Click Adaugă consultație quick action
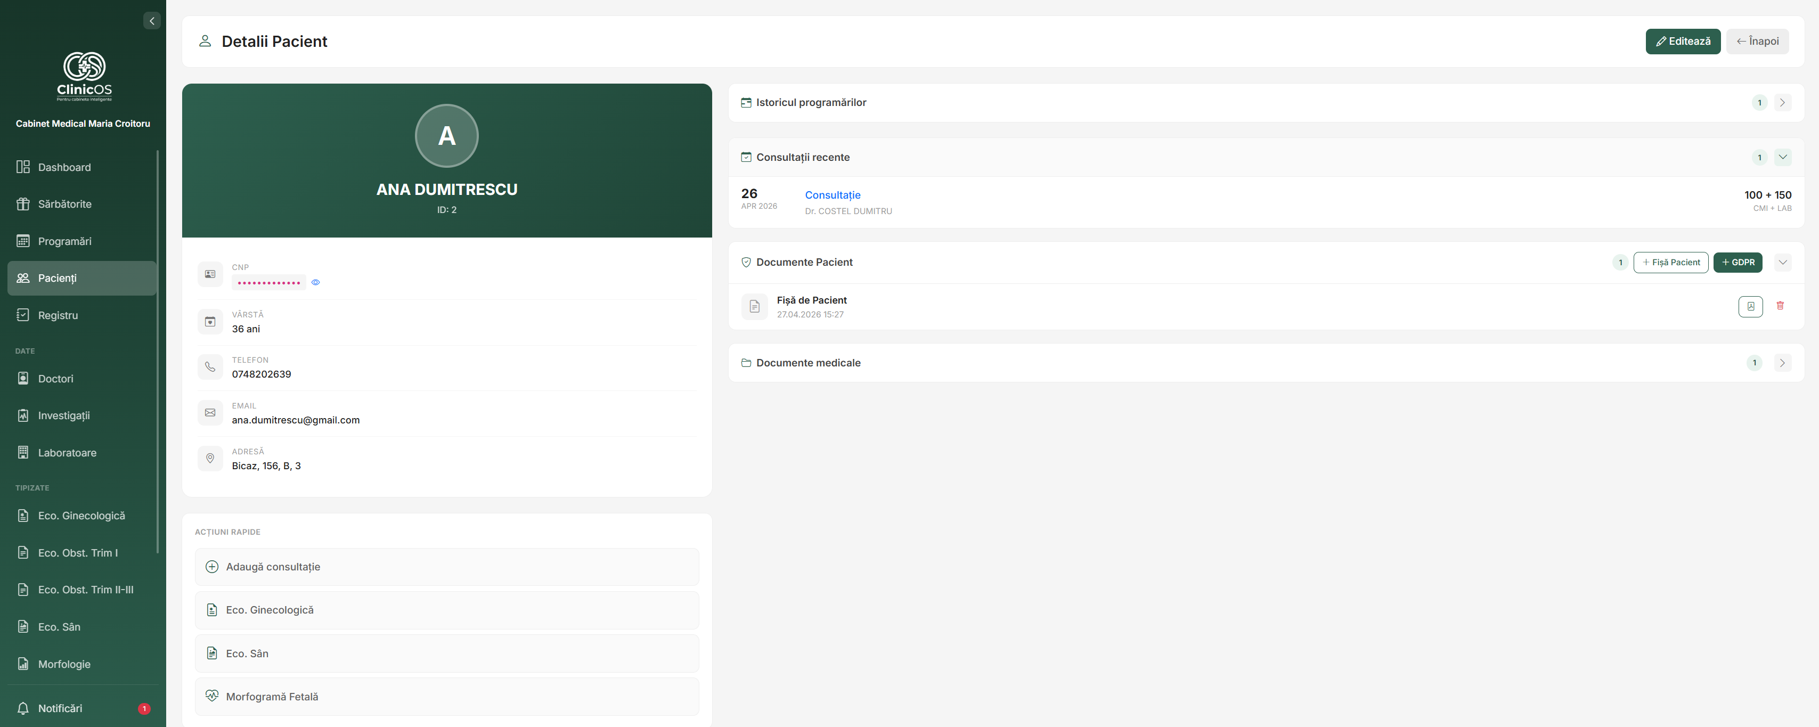The width and height of the screenshot is (1819, 727). tap(447, 567)
